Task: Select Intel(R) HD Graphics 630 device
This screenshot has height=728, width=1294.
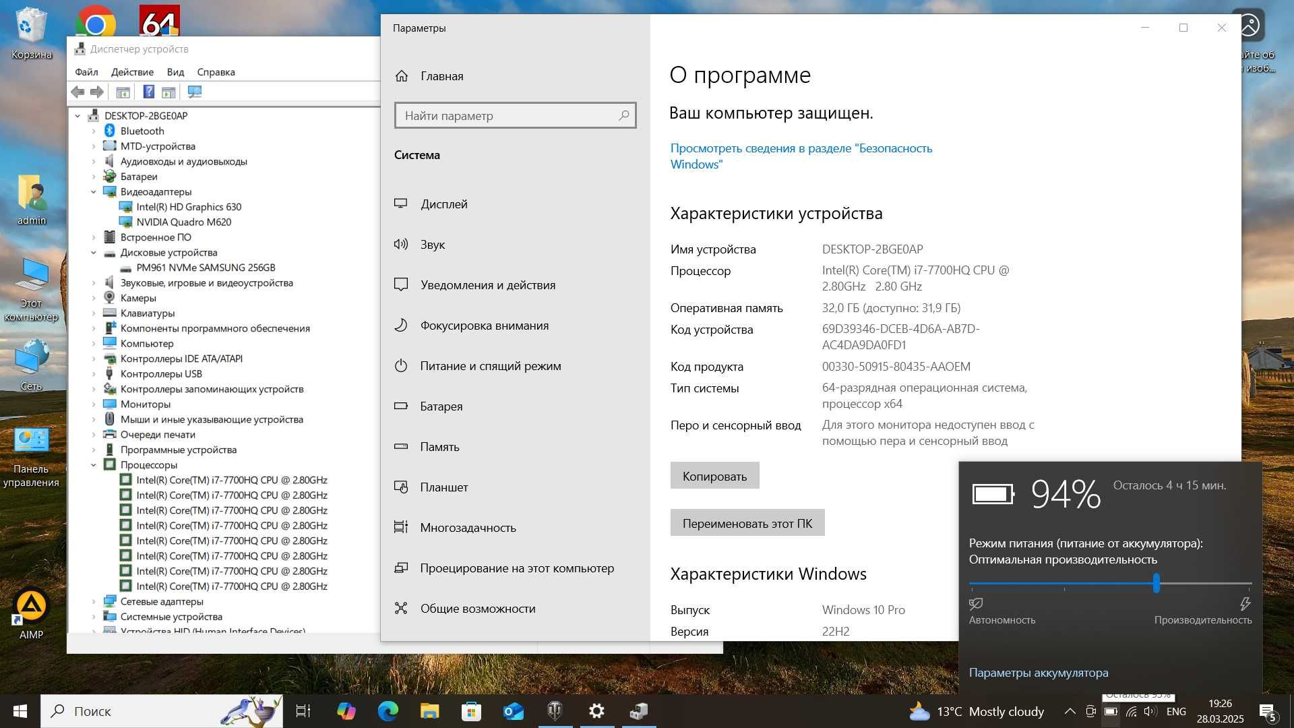Action: point(189,207)
